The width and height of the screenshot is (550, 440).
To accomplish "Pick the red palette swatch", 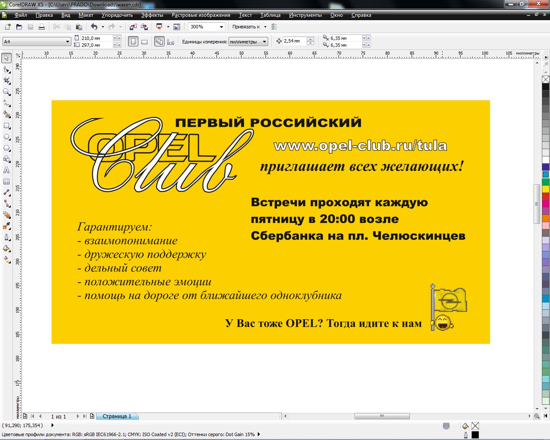I will (546, 196).
